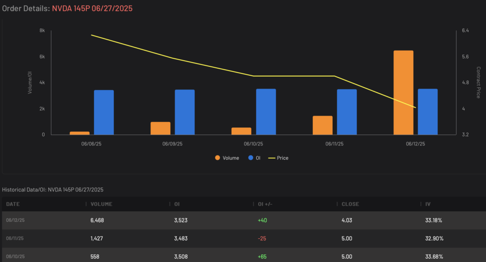Click the blue OI legend dot
The width and height of the screenshot is (486, 262).
pos(251,158)
